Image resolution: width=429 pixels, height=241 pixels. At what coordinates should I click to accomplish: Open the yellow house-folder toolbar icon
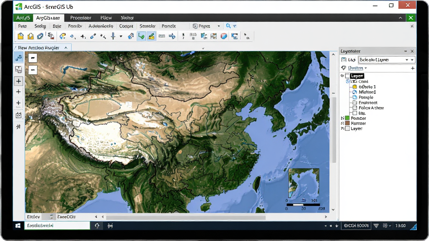tap(31, 36)
